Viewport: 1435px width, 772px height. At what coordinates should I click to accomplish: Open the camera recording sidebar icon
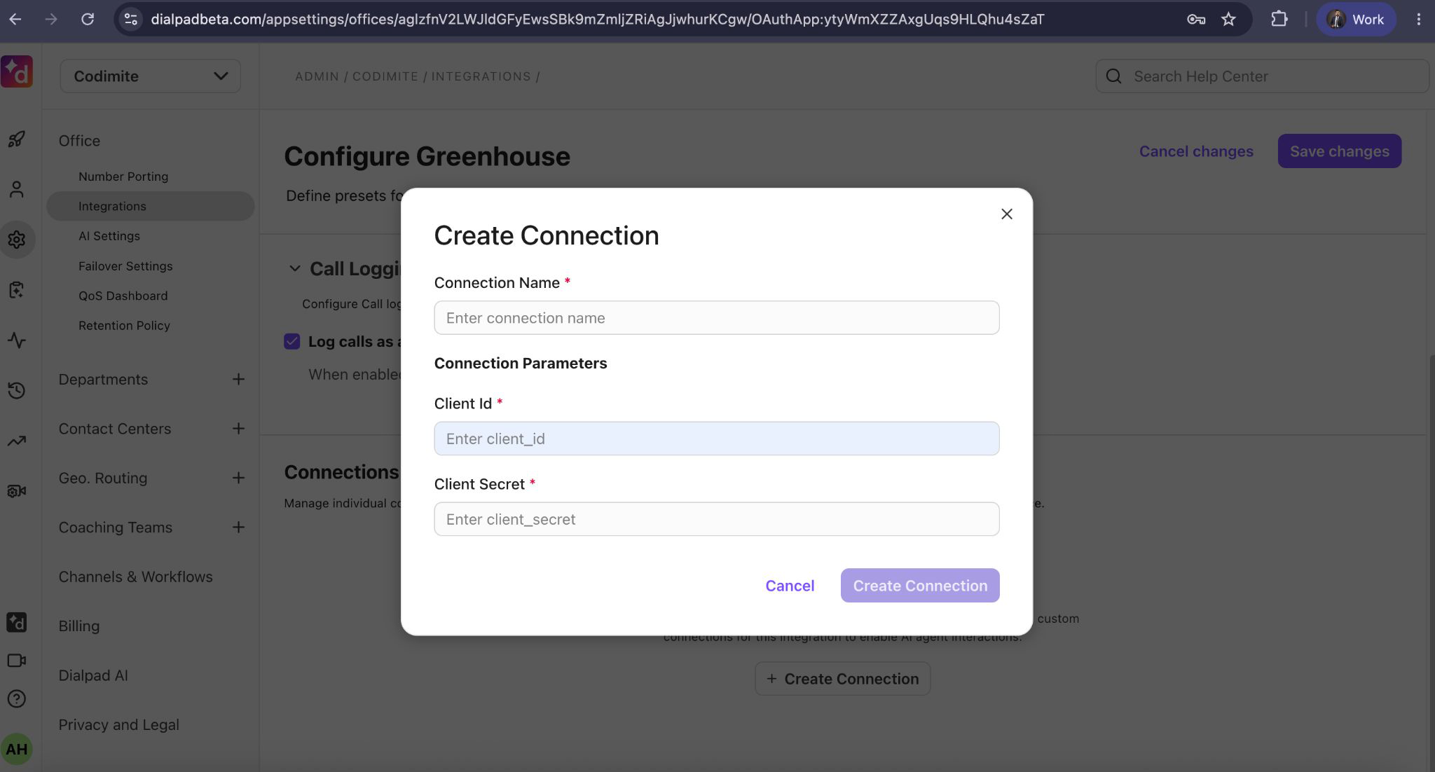(x=17, y=491)
